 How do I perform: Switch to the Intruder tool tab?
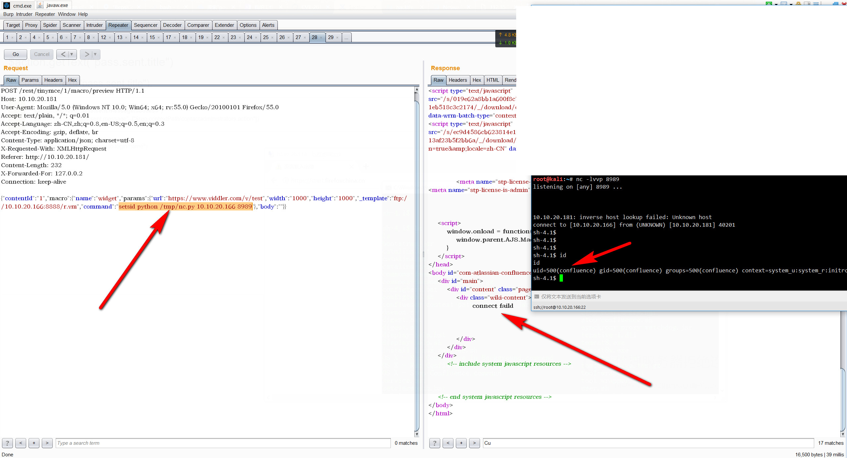click(x=94, y=25)
